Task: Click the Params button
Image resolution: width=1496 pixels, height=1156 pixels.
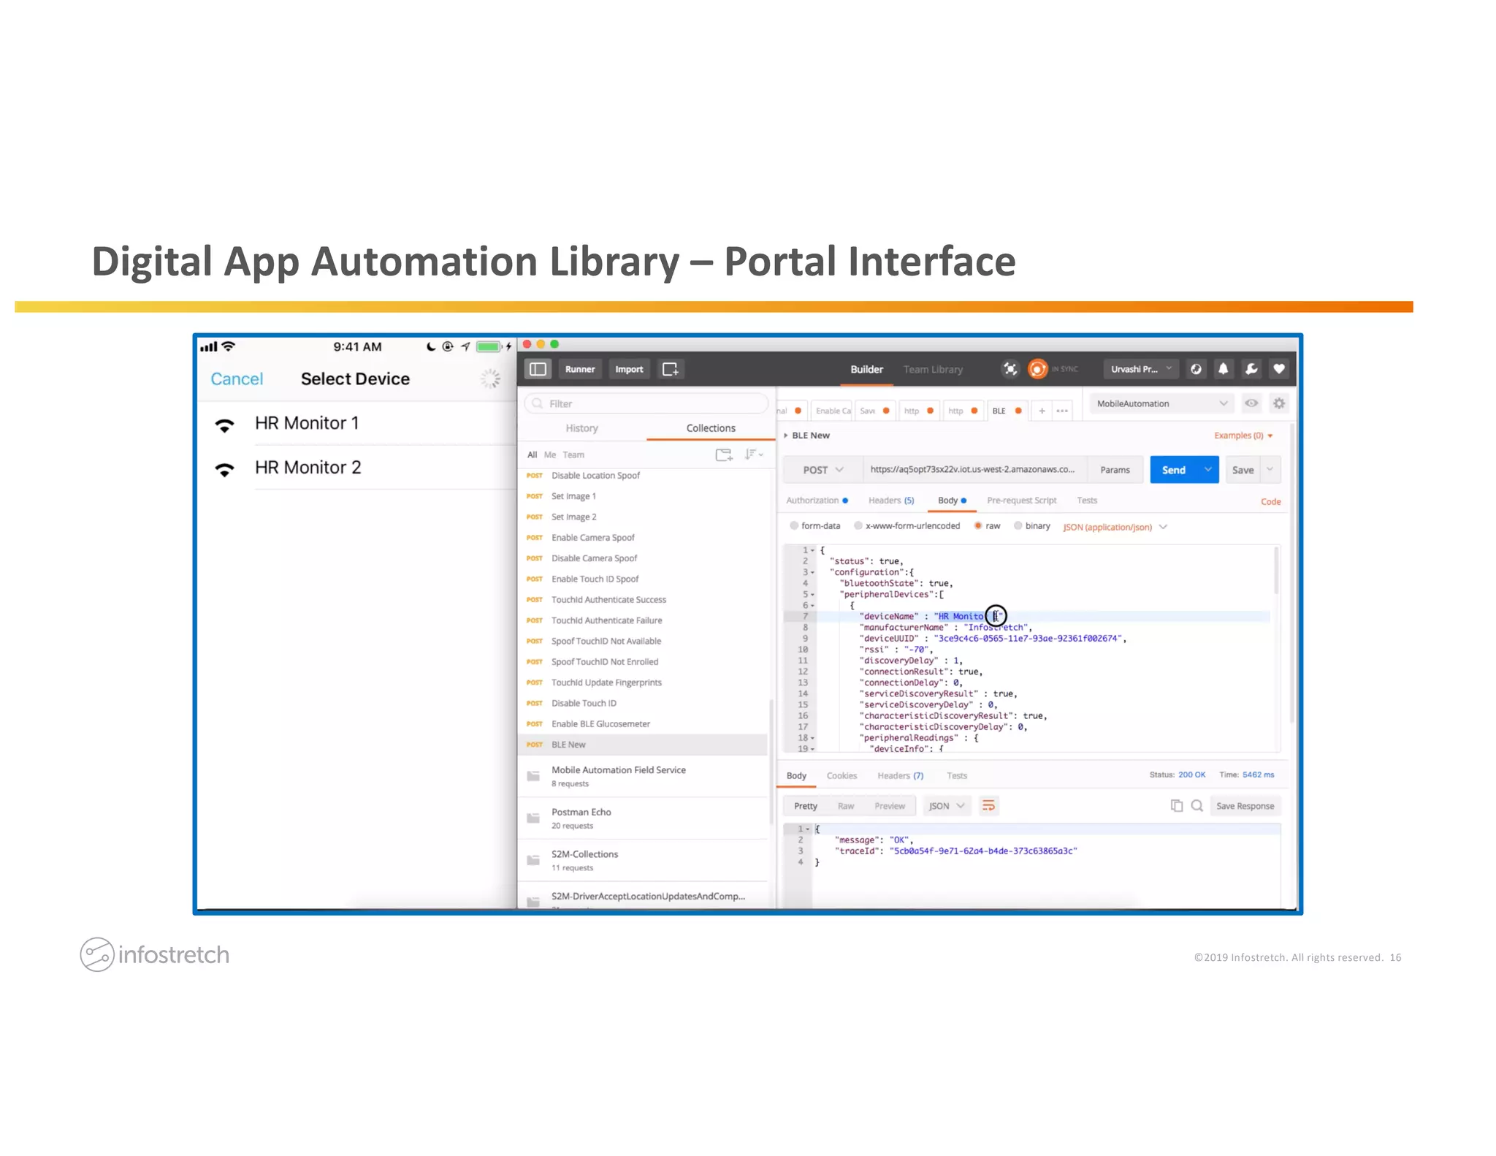Action: click(x=1115, y=470)
